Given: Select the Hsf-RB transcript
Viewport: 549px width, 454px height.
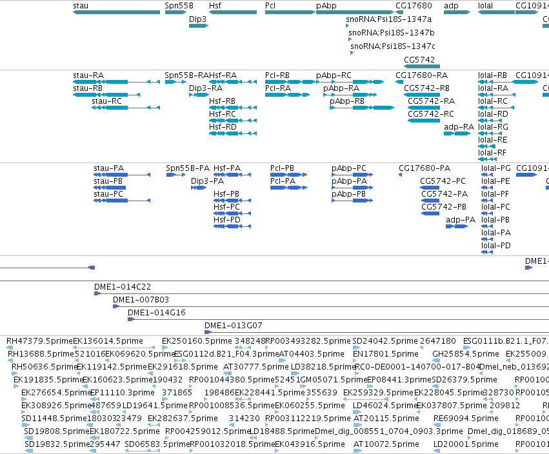Looking at the screenshot, I should click(x=233, y=108).
